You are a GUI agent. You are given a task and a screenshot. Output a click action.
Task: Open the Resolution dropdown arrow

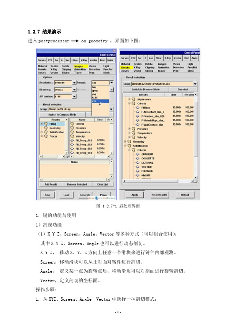point(74,83)
